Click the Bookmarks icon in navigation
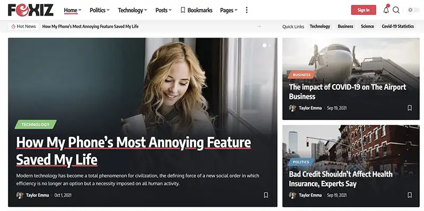424x211 pixels. [x=183, y=10]
